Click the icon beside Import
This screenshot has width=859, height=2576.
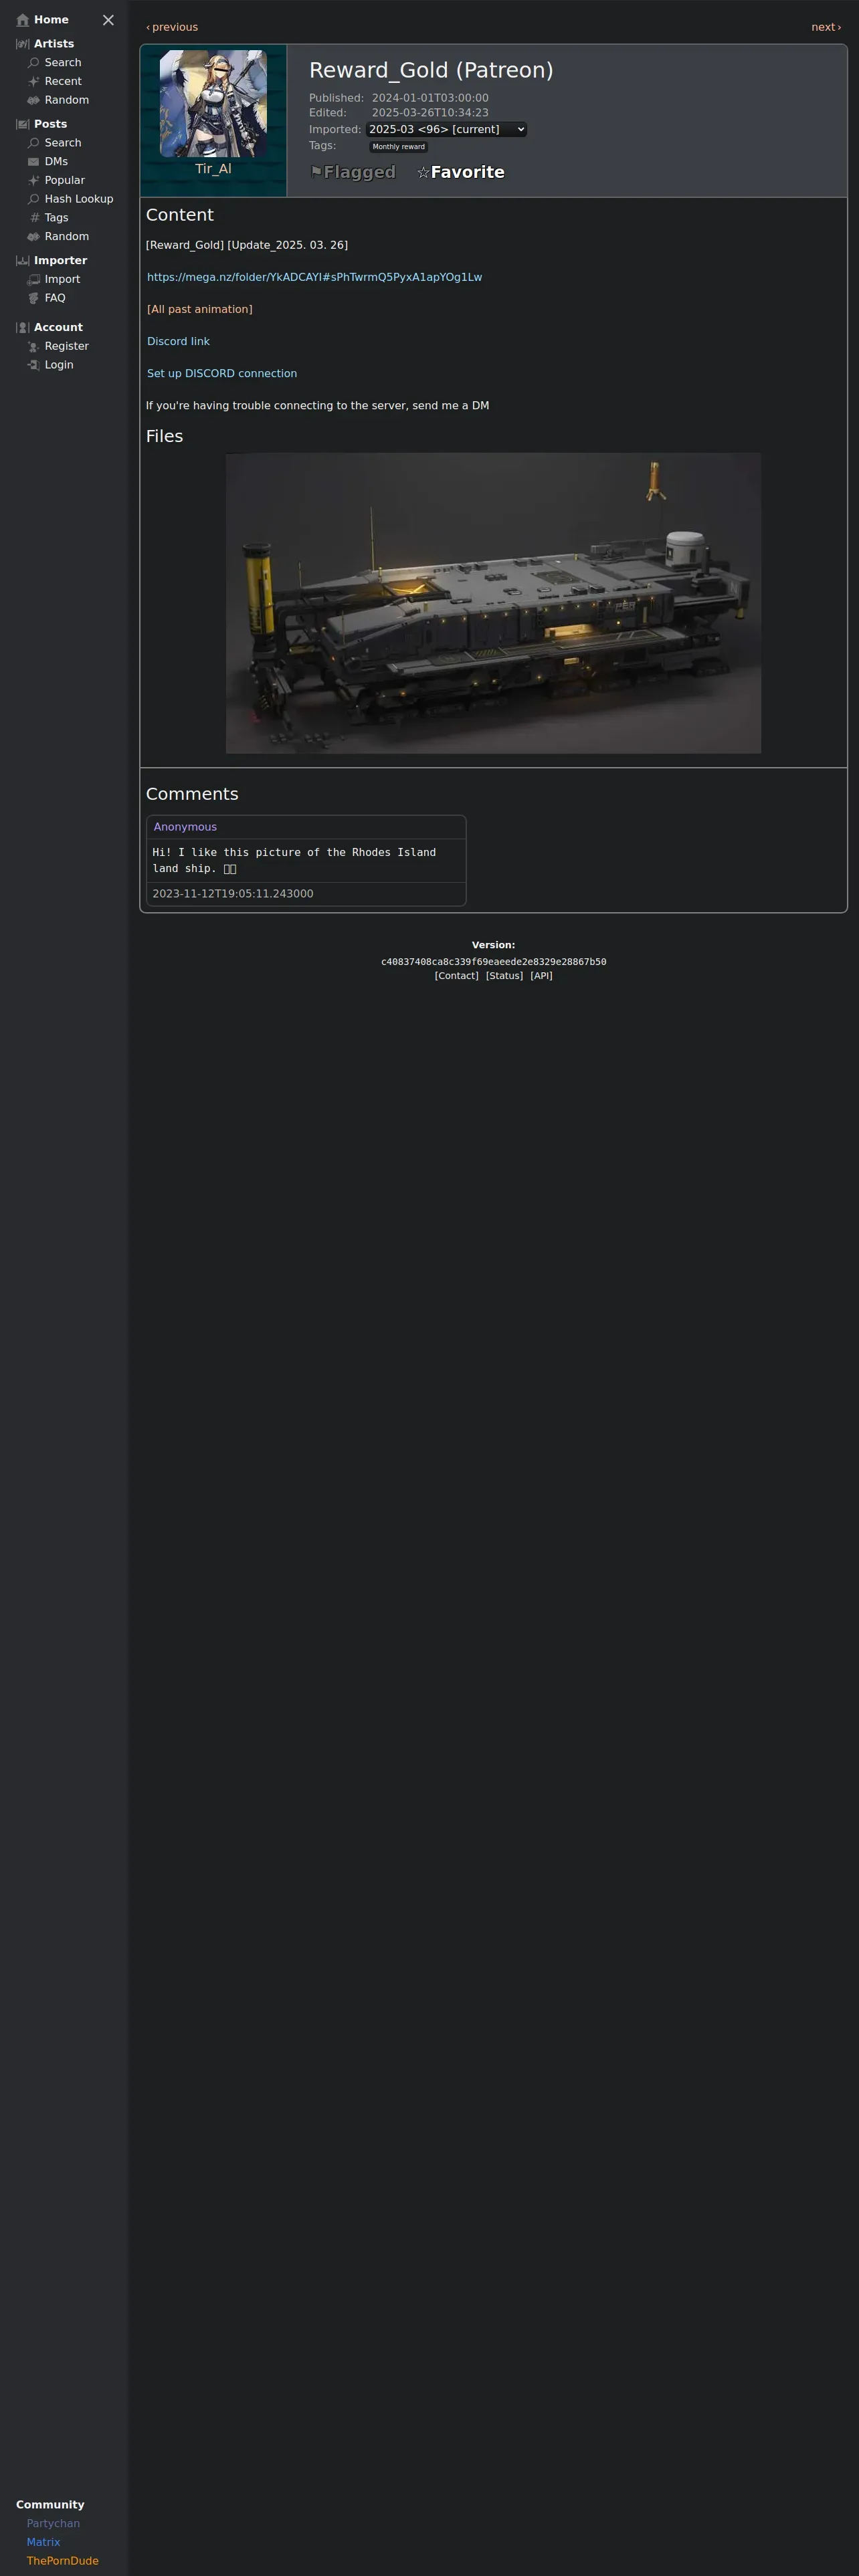click(34, 280)
